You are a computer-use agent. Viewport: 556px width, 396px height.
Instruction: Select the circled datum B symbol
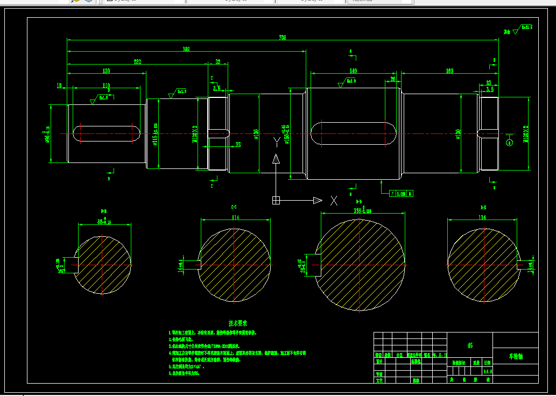click(x=509, y=143)
